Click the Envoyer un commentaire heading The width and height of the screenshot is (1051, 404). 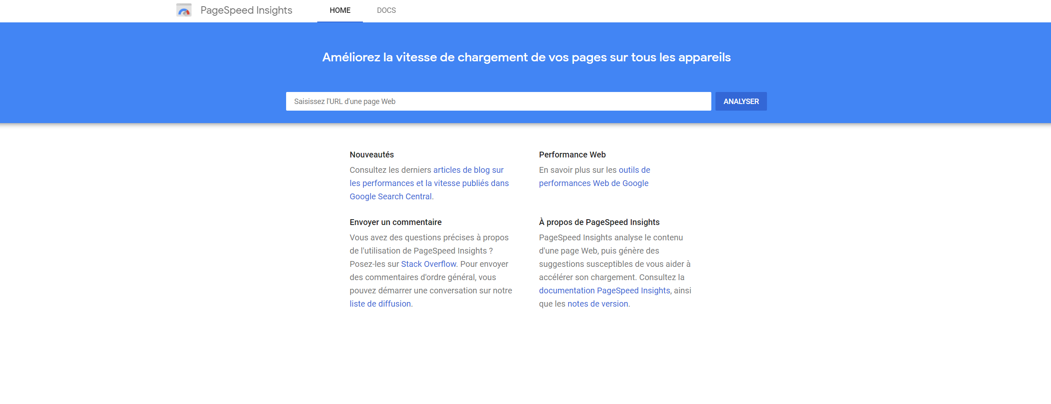coord(395,222)
